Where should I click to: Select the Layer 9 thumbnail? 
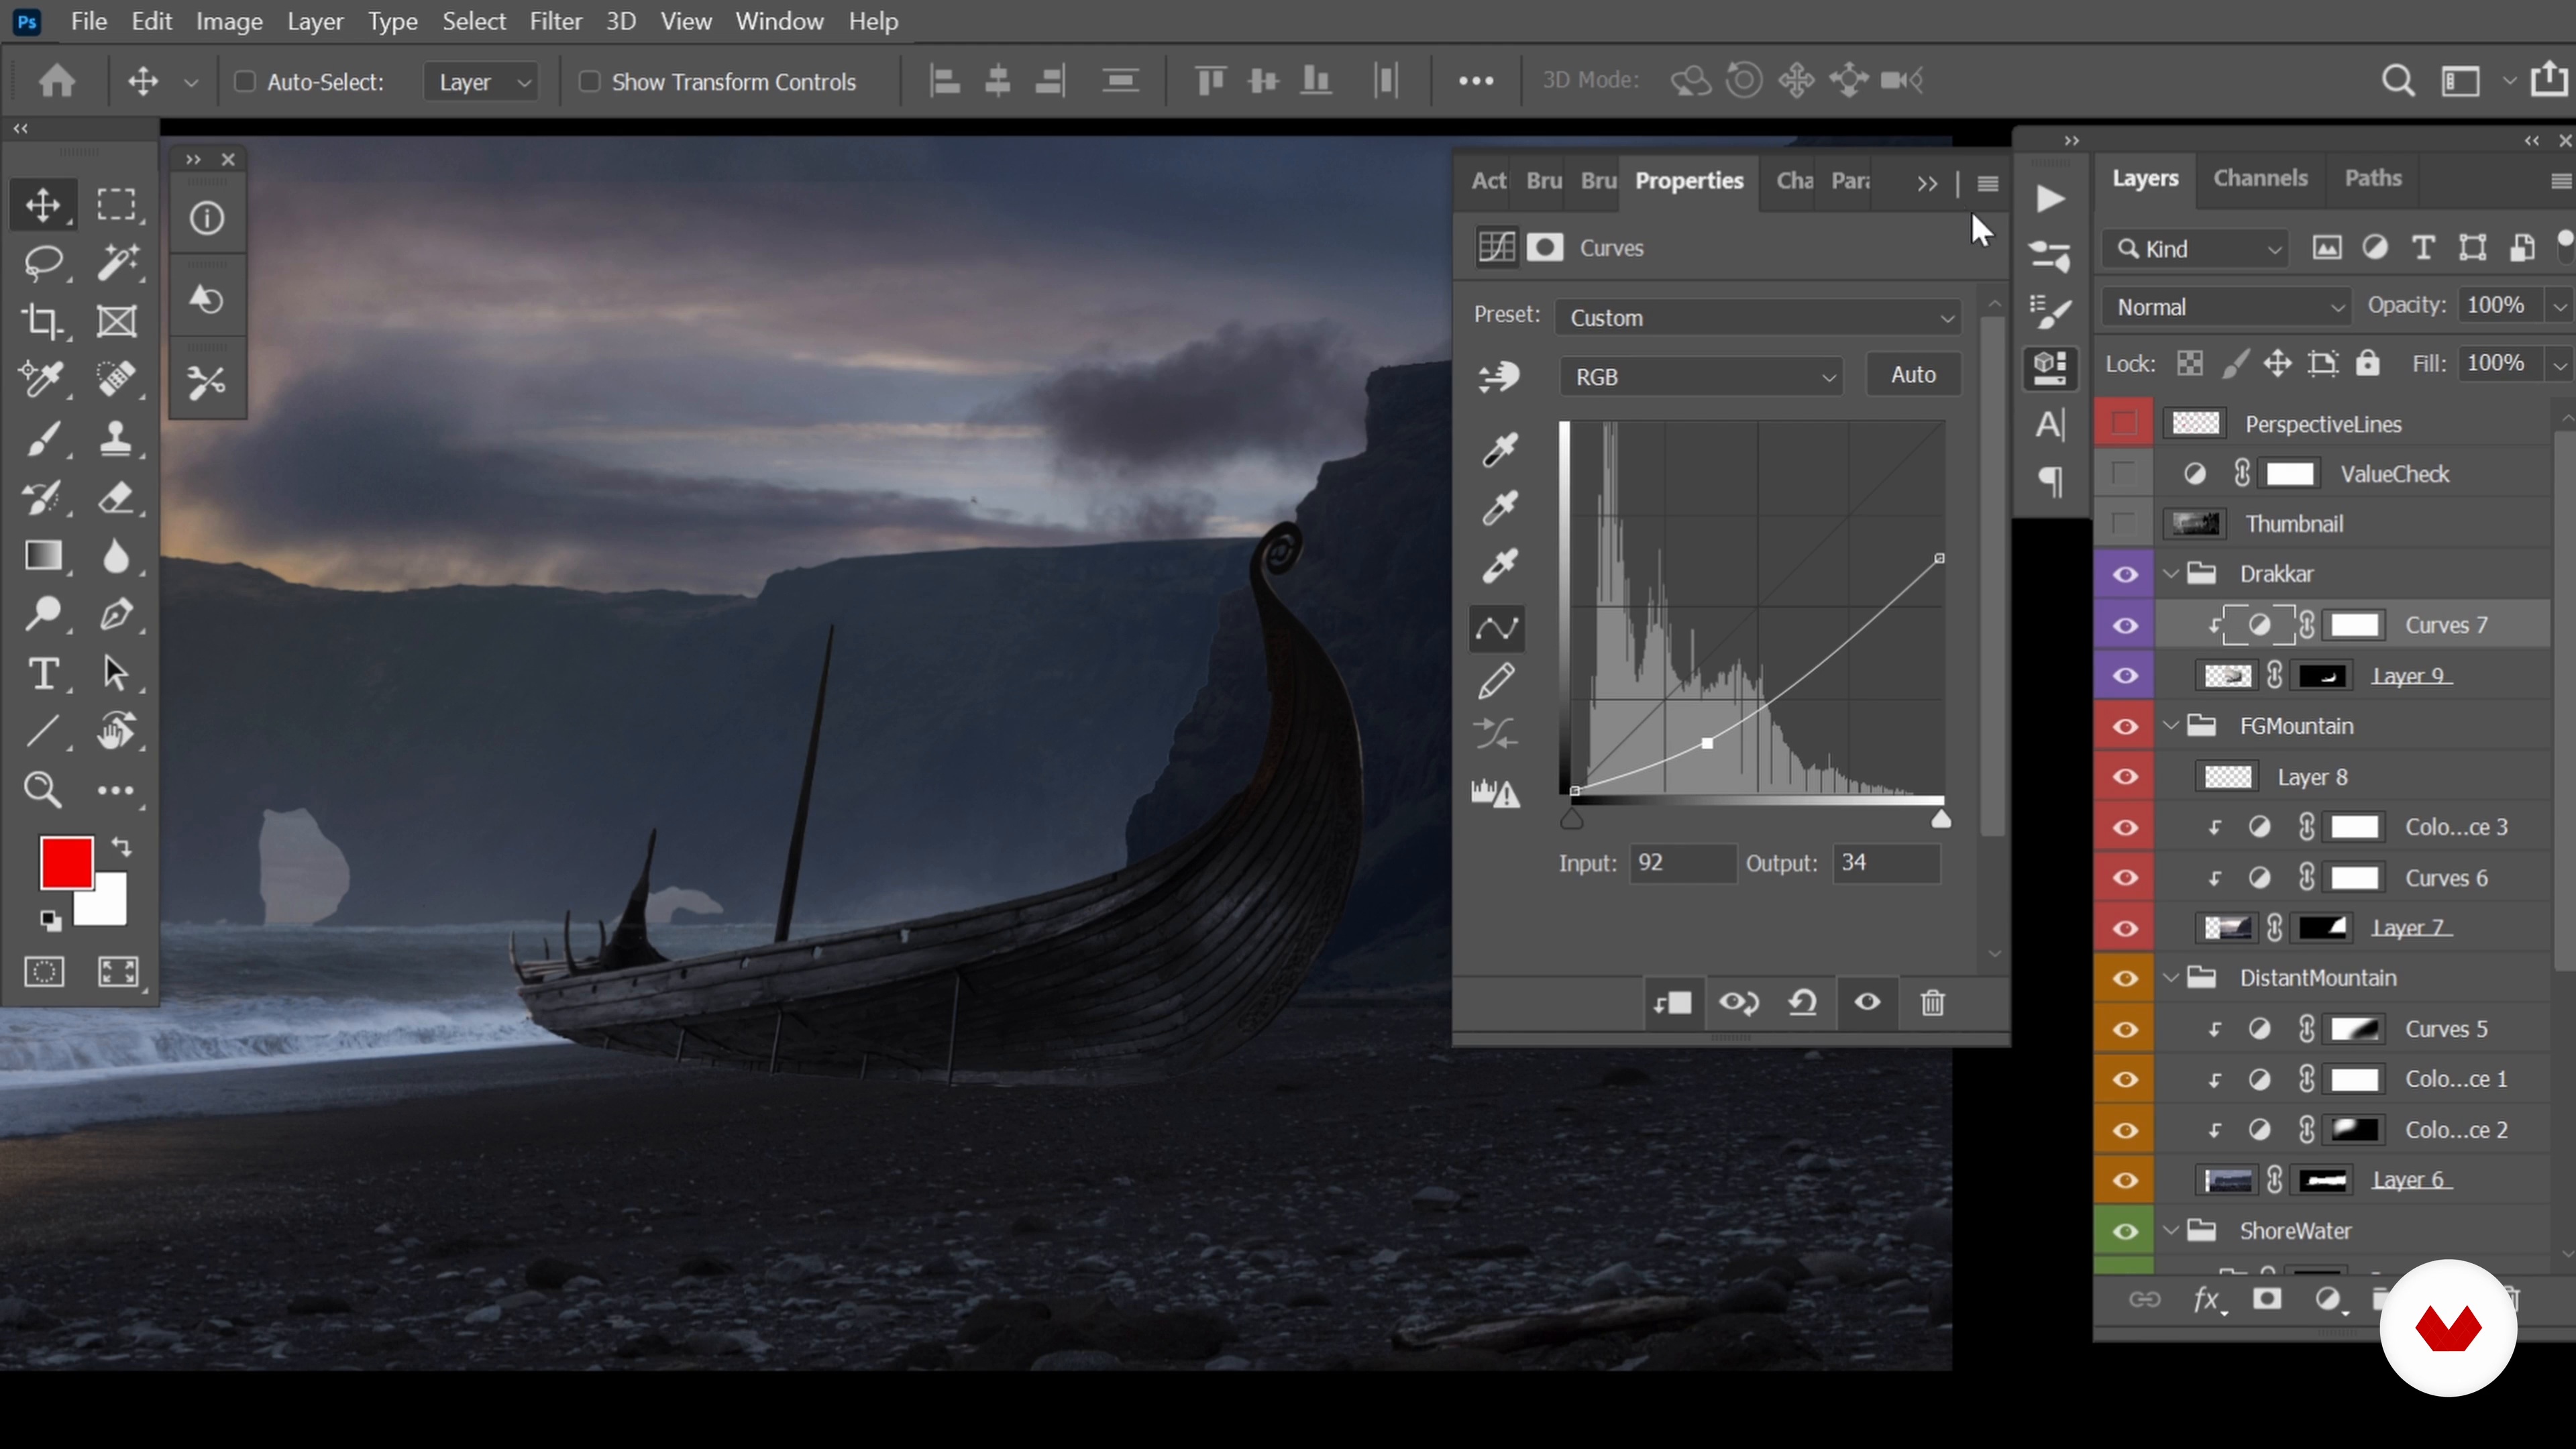click(x=2228, y=676)
